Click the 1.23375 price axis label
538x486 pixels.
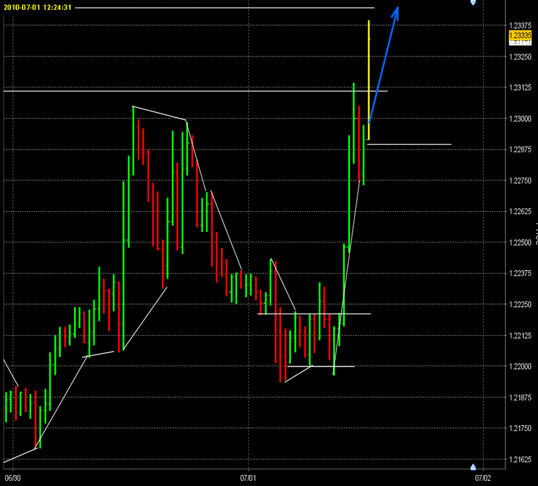520,26
